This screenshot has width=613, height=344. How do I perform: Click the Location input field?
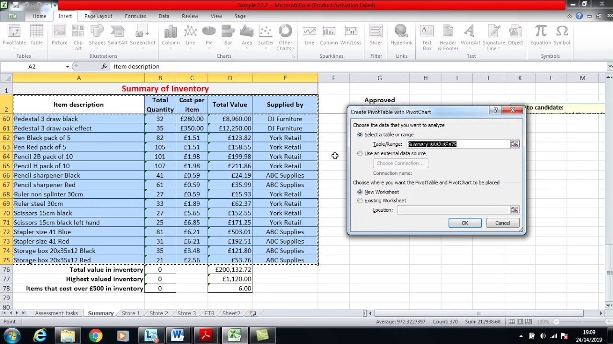[x=453, y=210]
